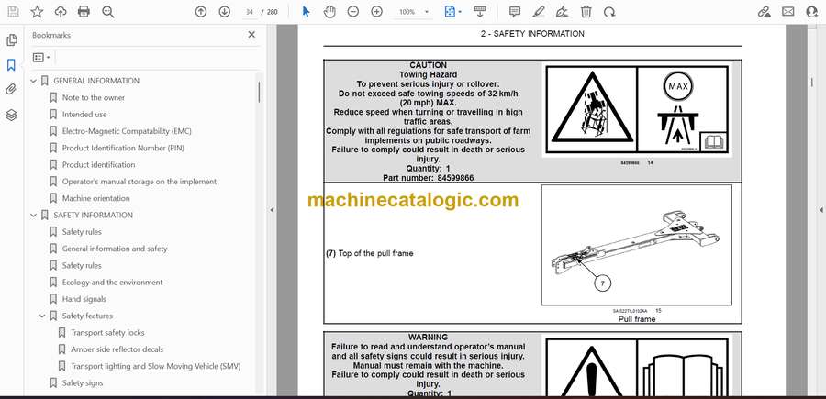Open Operator's manual storage on the implement
The height and width of the screenshot is (399, 826).
(x=140, y=182)
